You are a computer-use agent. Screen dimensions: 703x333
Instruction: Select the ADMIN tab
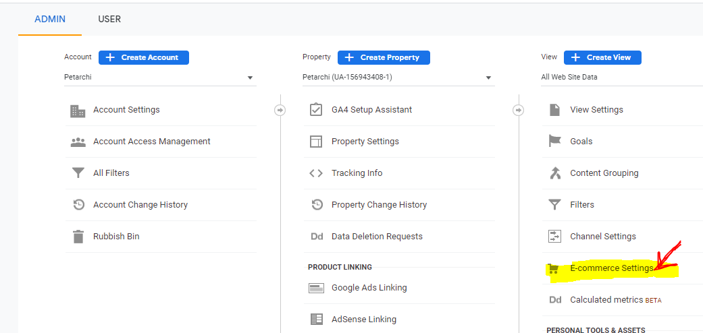[x=50, y=19]
